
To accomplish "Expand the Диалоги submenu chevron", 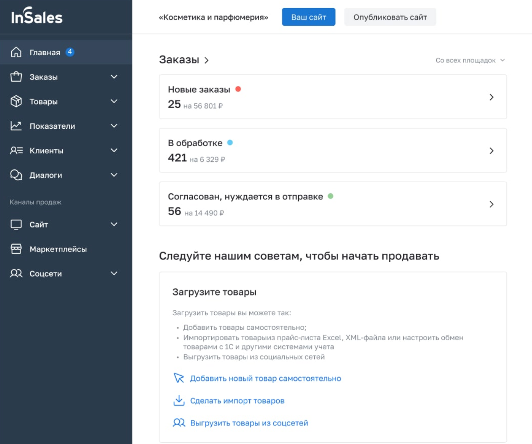I will pyautogui.click(x=114, y=175).
